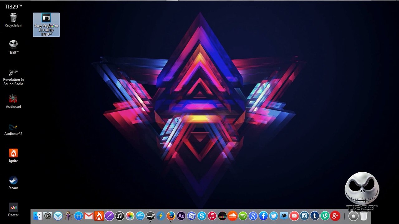Open Facebook from the dock
The height and width of the screenshot is (224, 399).
point(263,216)
